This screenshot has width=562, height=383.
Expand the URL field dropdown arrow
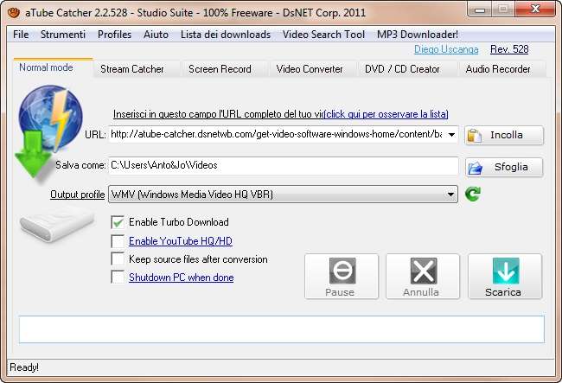point(451,135)
